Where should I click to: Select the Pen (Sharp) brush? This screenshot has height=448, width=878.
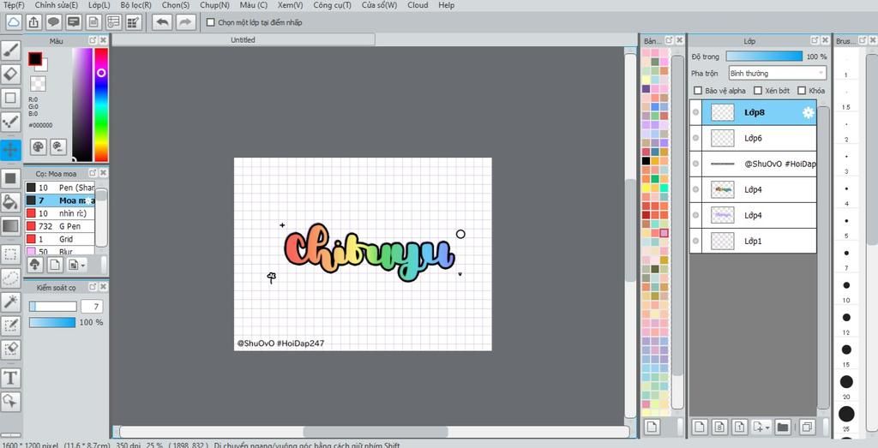59,188
